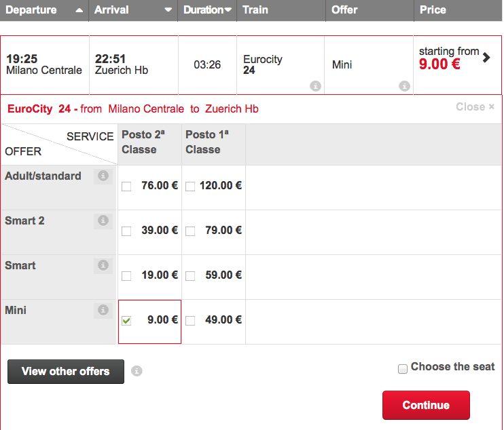Sort by Departure column header arrow
The image size is (504, 430).
click(x=79, y=10)
